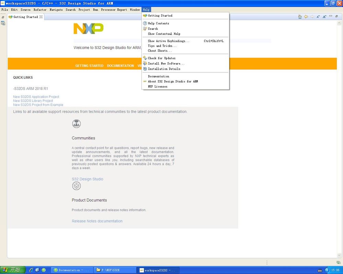Open the Windows Start button
This screenshot has width=343, height=274.
[x=13, y=270]
